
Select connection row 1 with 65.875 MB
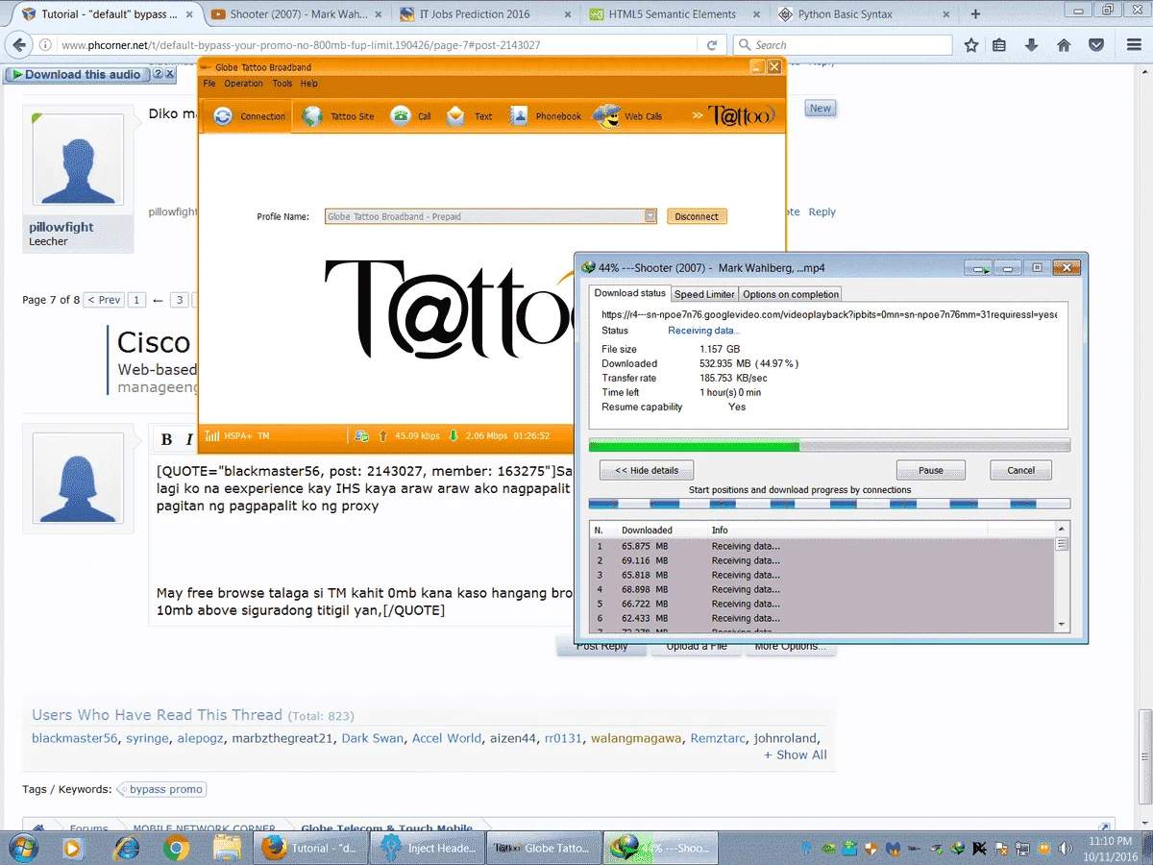(822, 546)
